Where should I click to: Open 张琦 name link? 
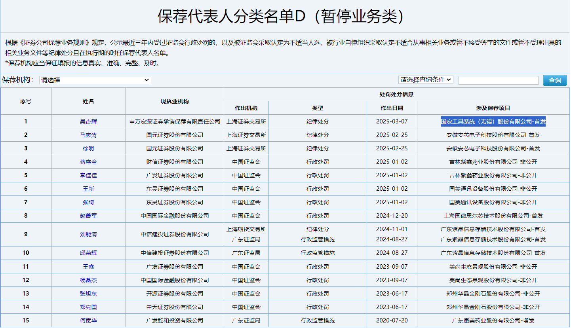[88, 202]
